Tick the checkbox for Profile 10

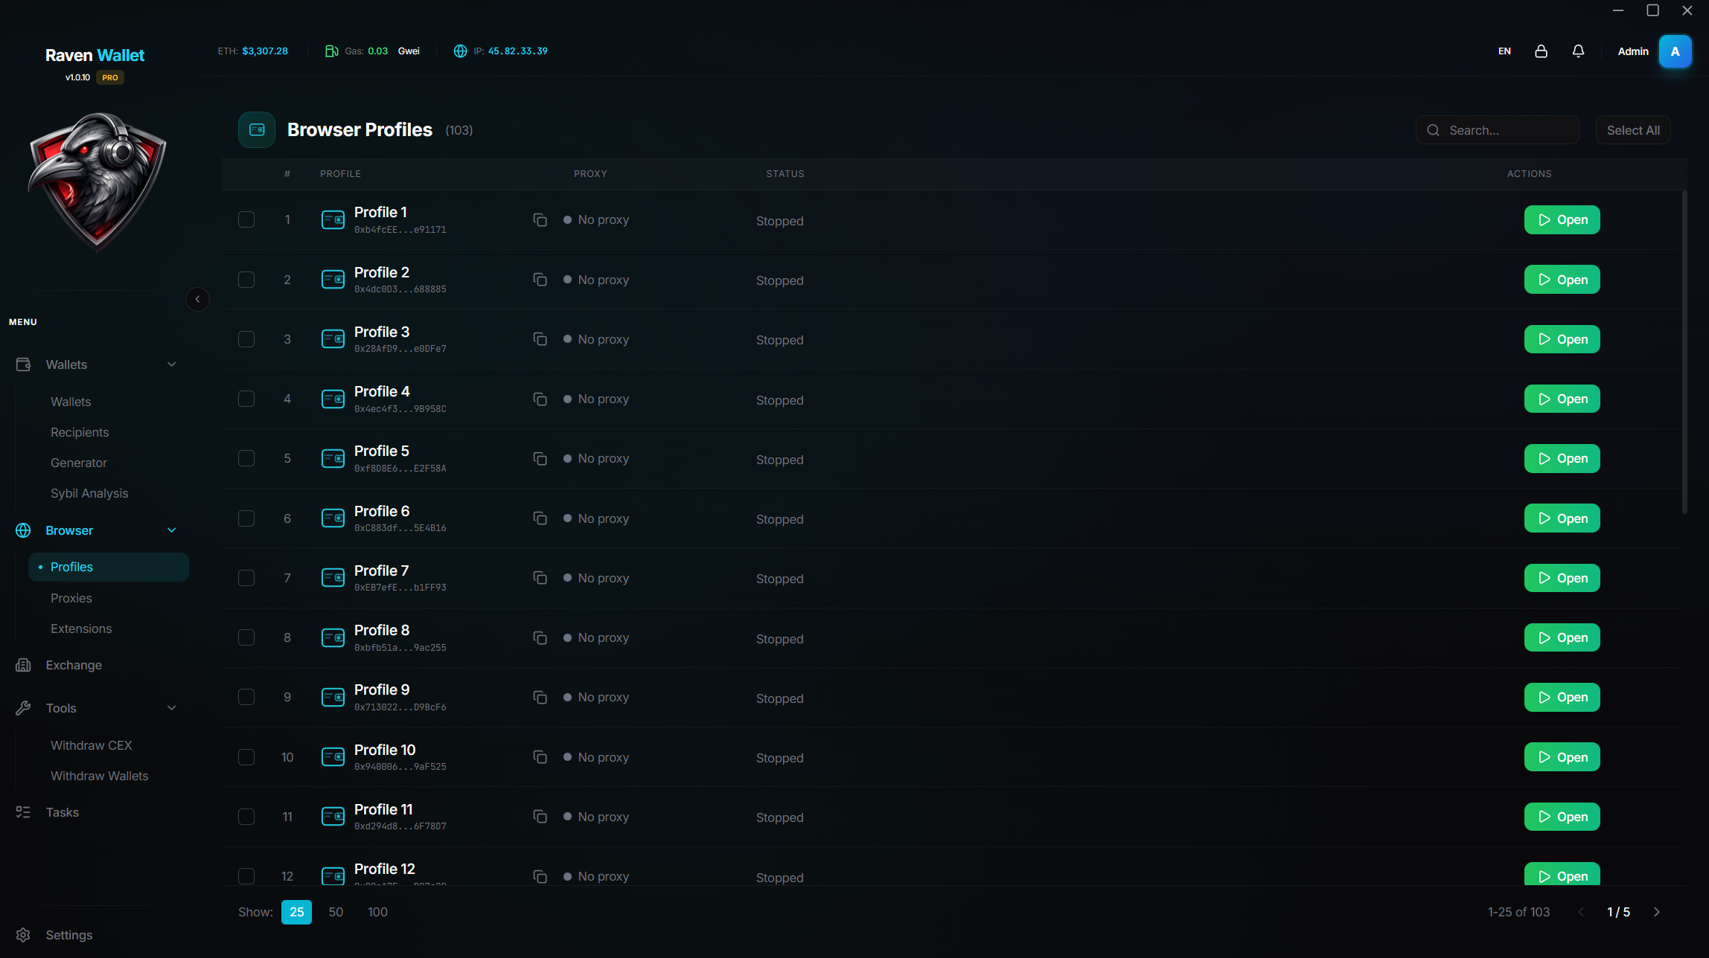click(246, 756)
